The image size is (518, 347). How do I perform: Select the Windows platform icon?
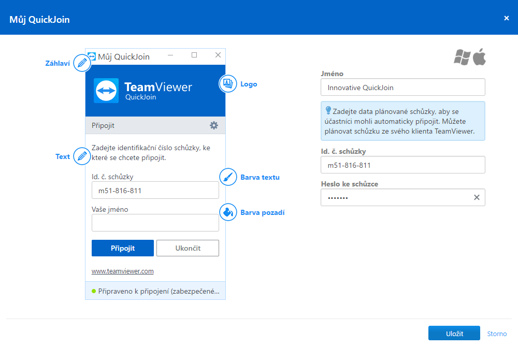tap(462, 57)
